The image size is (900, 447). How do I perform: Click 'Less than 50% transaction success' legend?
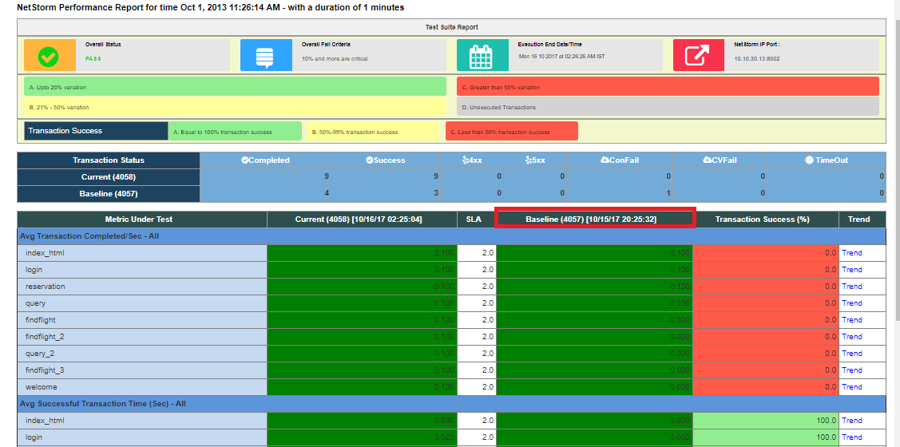512,131
